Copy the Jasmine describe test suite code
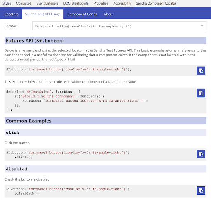211x200 pixels. click(x=201, y=93)
